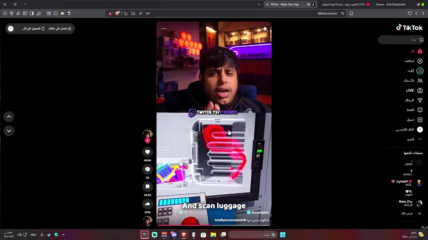Open comments showing 26
This screenshot has height=240, width=428.
(147, 169)
